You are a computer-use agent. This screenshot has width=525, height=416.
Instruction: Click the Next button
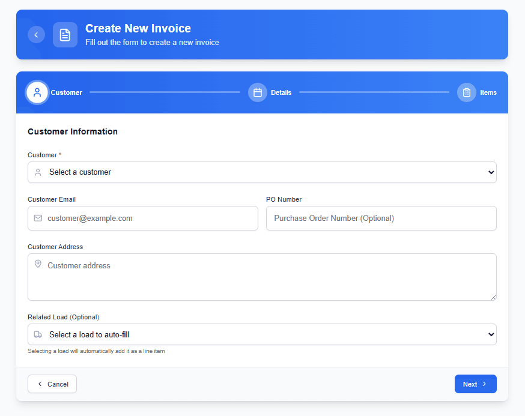[x=475, y=384]
